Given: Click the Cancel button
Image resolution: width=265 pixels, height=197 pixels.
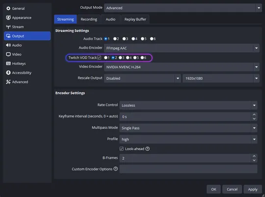Looking at the screenshot, I should (232, 189).
